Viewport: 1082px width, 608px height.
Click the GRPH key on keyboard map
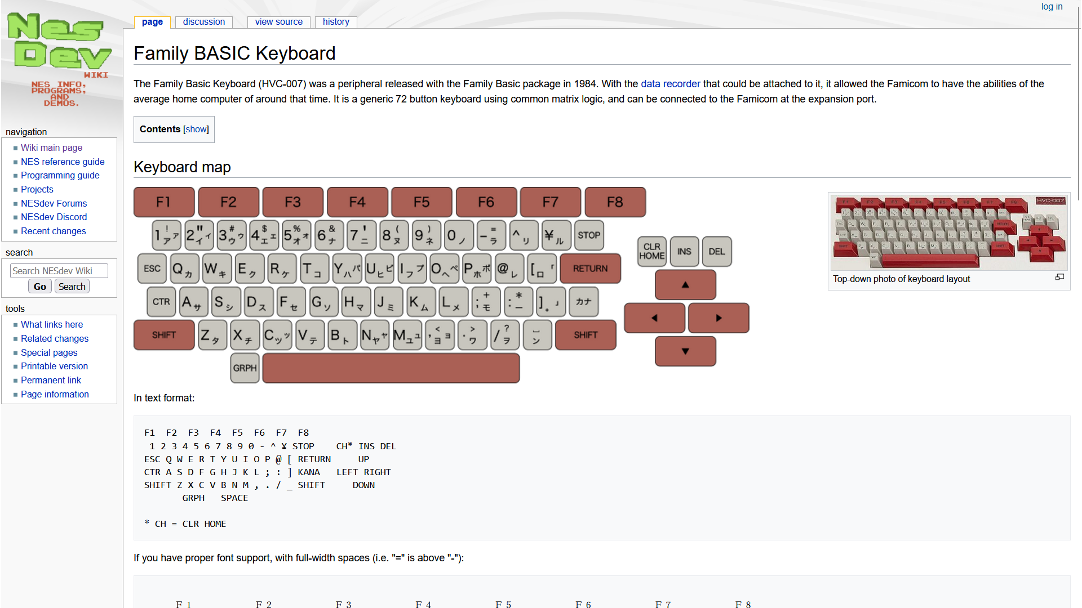click(x=245, y=368)
